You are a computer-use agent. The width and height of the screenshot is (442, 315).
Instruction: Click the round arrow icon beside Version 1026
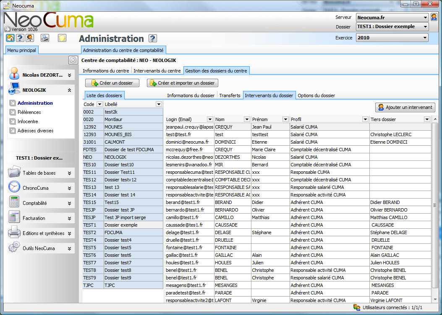(x=7, y=29)
